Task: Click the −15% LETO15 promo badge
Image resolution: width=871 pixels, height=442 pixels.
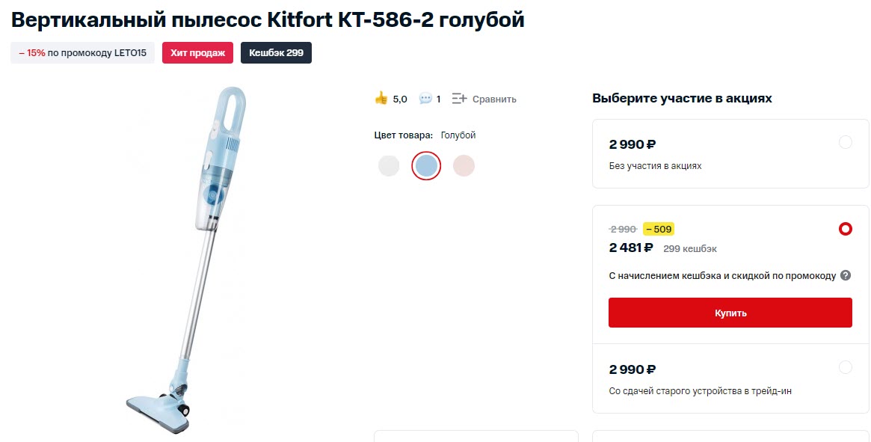Action: click(x=82, y=52)
